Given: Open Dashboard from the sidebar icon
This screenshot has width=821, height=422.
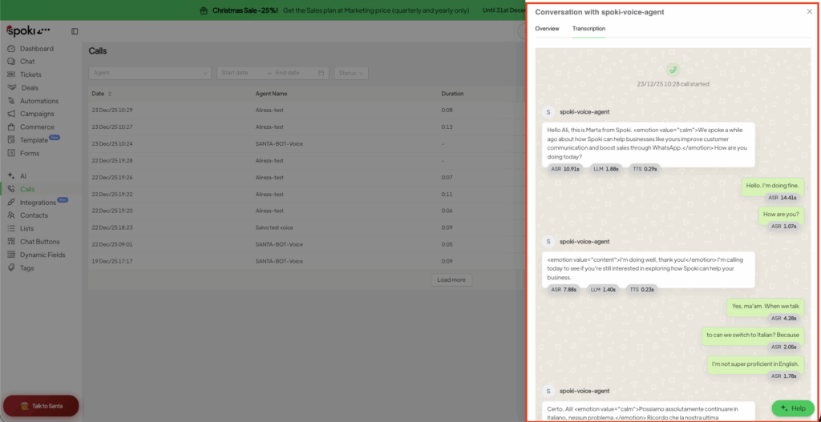Looking at the screenshot, I should tap(11, 49).
